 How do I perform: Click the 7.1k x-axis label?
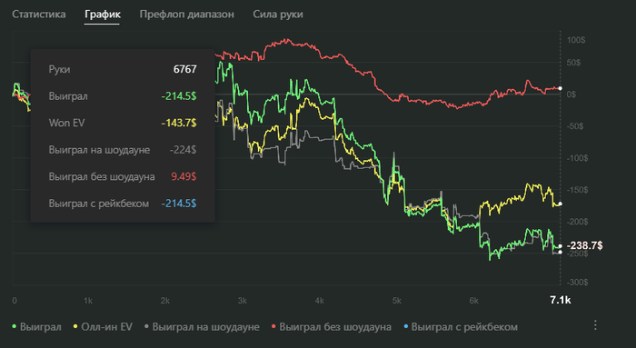561,300
